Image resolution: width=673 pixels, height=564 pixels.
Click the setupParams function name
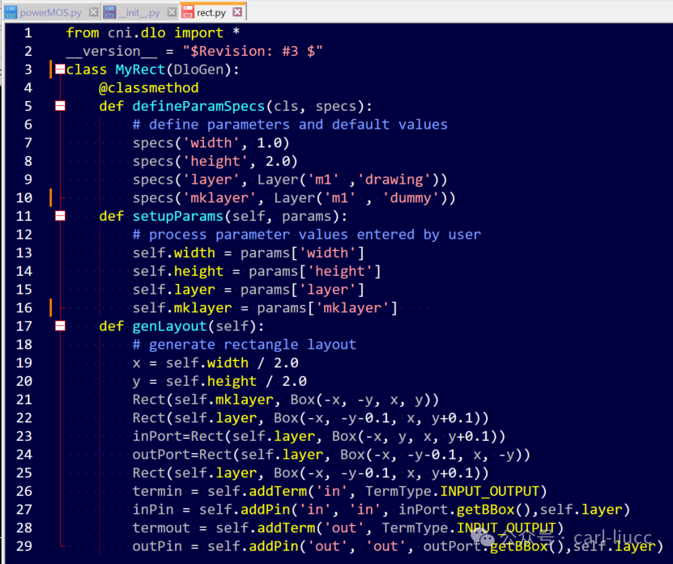[177, 216]
